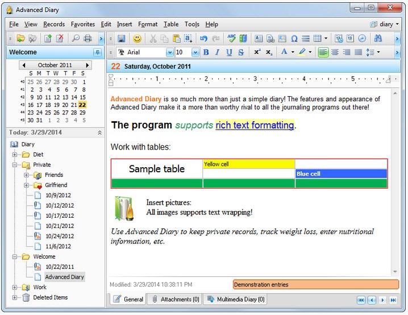The width and height of the screenshot is (408, 315).
Task: Apply superscript formatting
Action: coord(257,52)
